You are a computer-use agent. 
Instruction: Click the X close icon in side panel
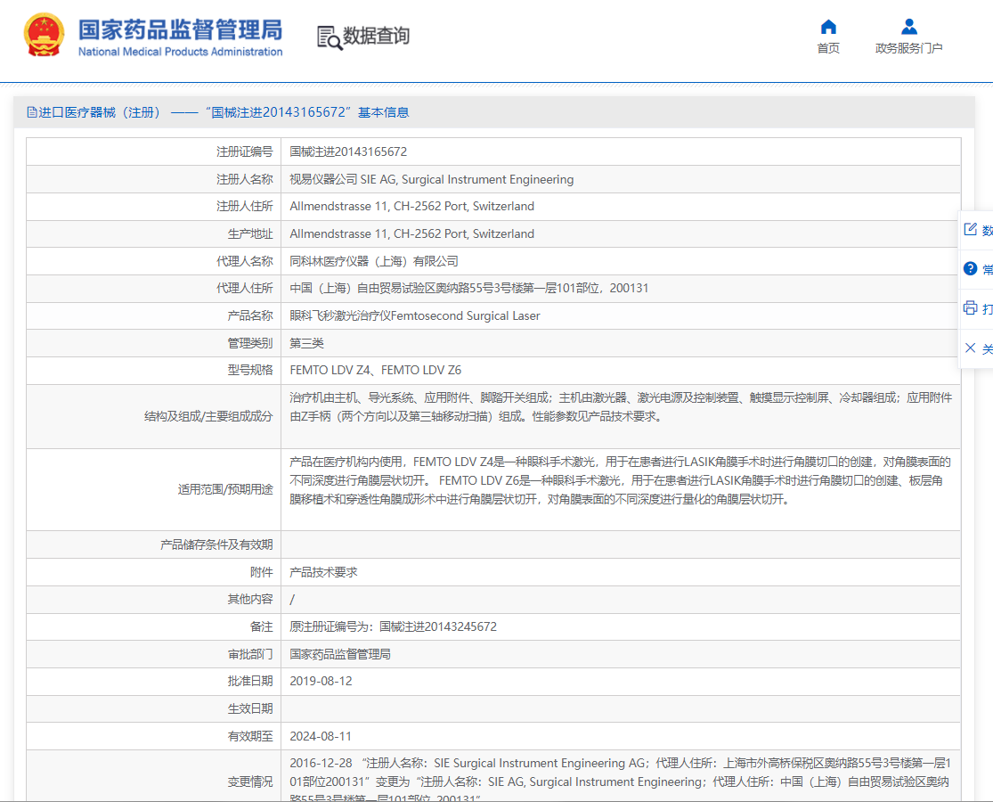coord(970,348)
